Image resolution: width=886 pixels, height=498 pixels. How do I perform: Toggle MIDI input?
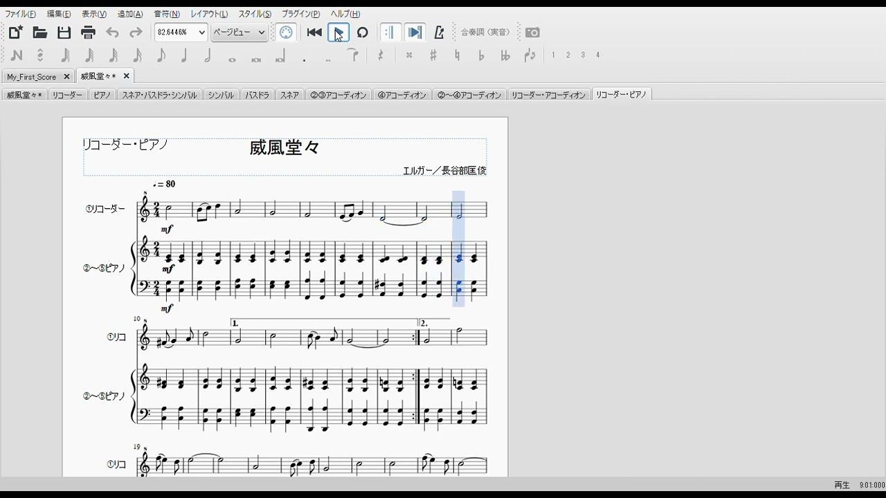[287, 33]
